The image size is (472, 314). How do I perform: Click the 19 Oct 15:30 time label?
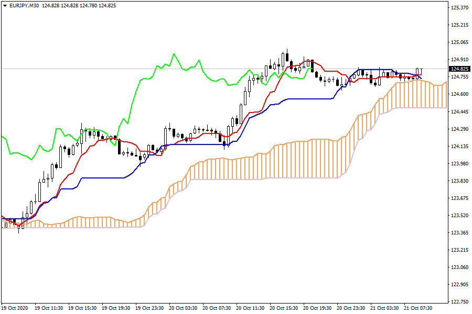point(83,308)
